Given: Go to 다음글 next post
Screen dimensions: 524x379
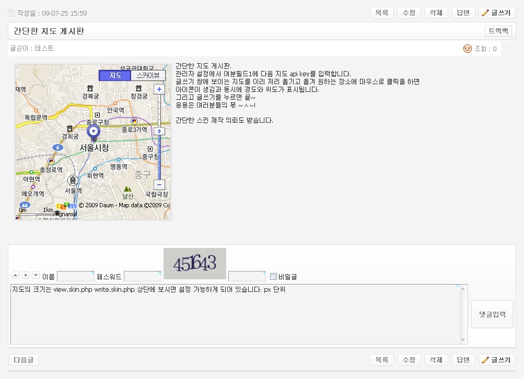Looking at the screenshot, I should pyautogui.click(x=24, y=360).
